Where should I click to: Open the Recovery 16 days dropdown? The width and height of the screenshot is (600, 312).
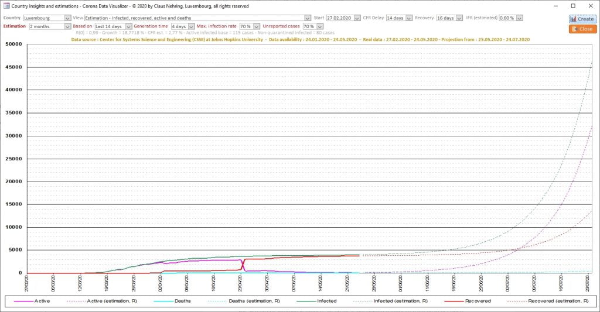coord(459,18)
